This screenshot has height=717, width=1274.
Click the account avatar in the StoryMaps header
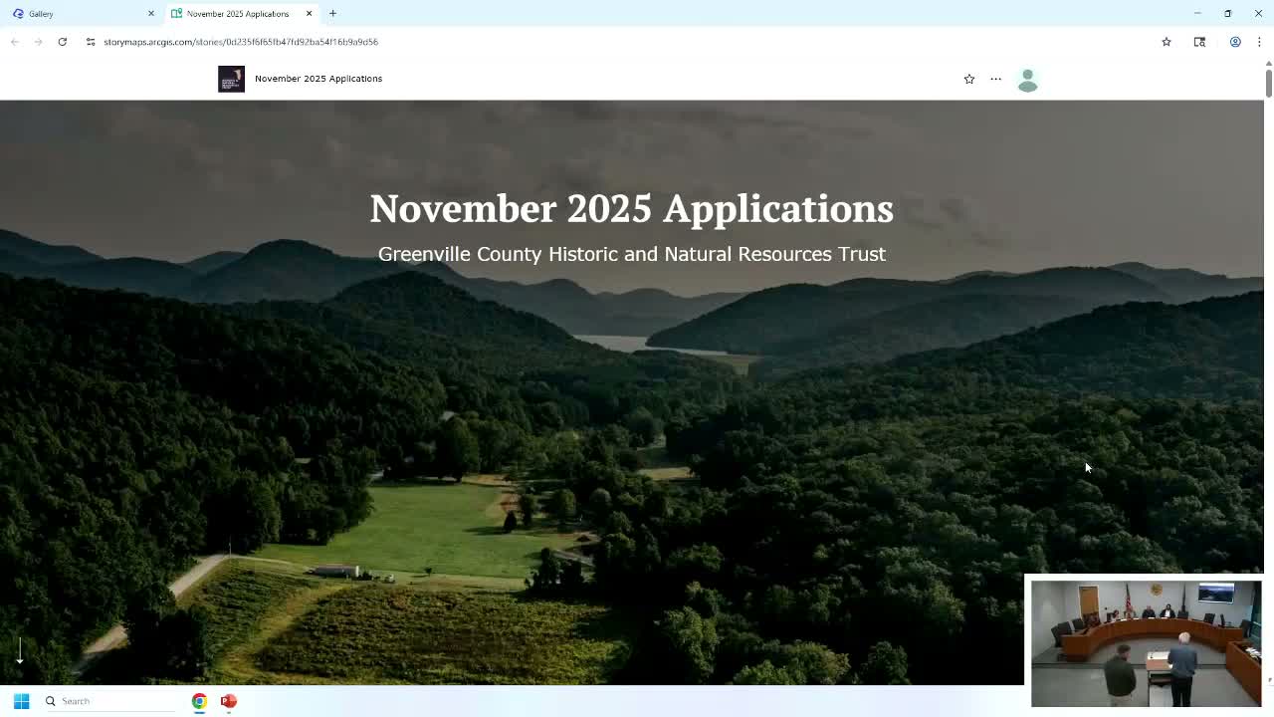[x=1027, y=80]
